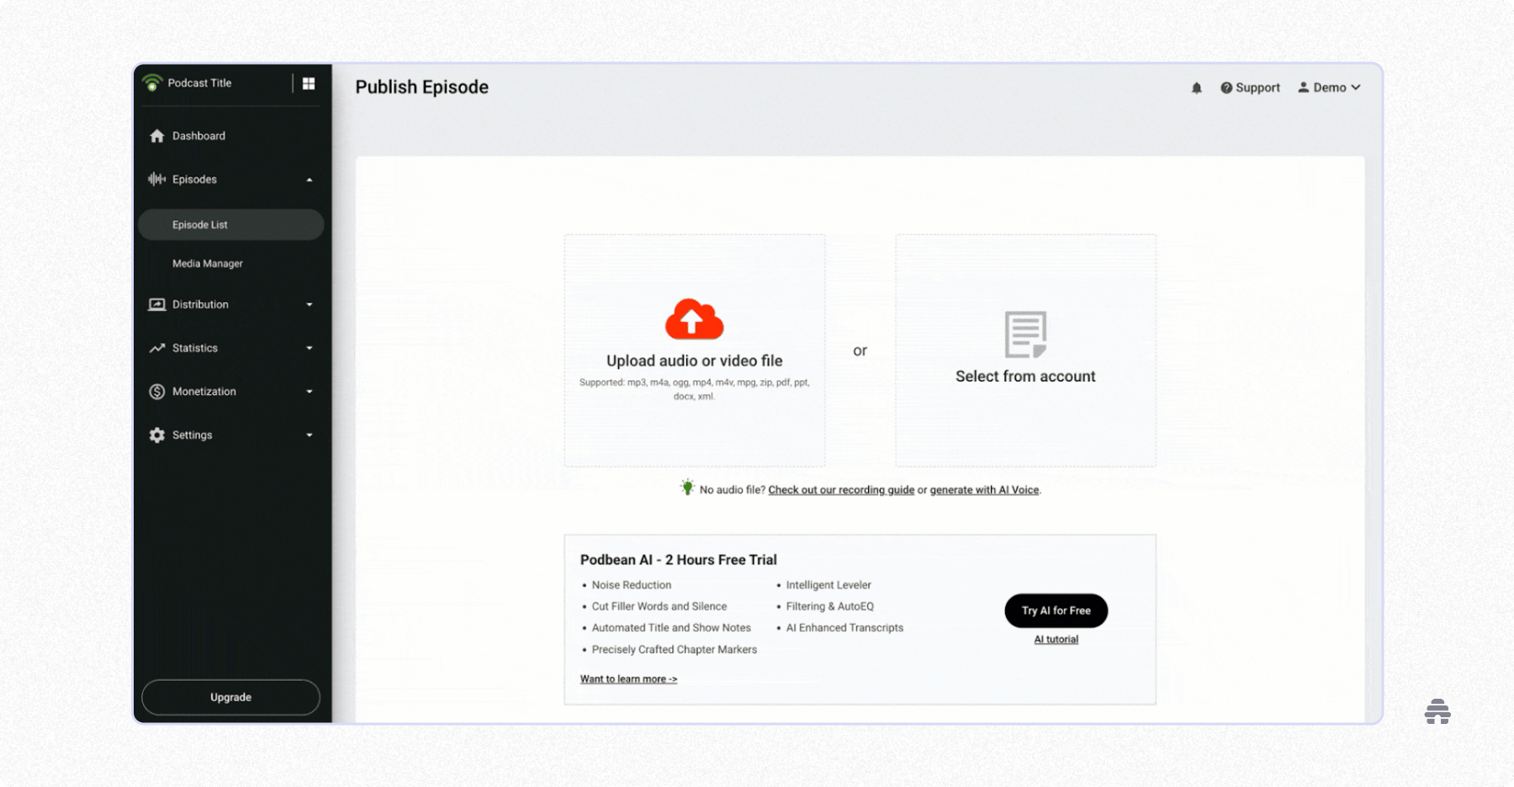Click the Try AI for Free button
1514x787 pixels.
(x=1055, y=610)
